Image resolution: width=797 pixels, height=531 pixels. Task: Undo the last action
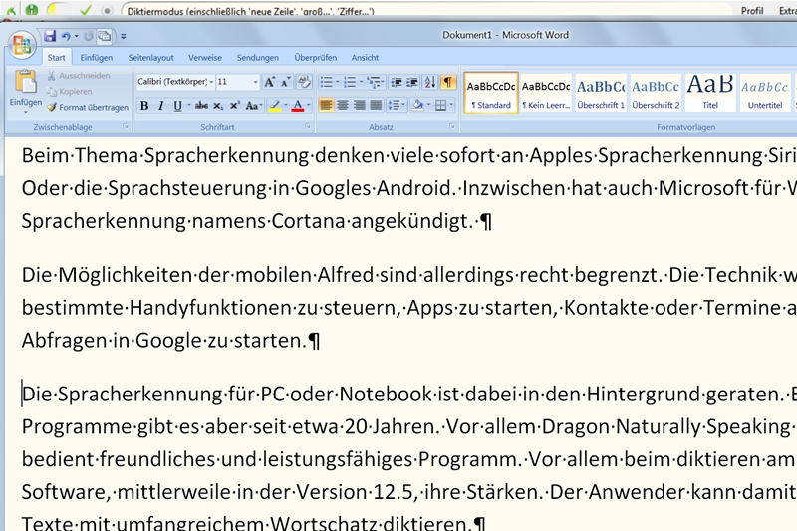point(65,36)
